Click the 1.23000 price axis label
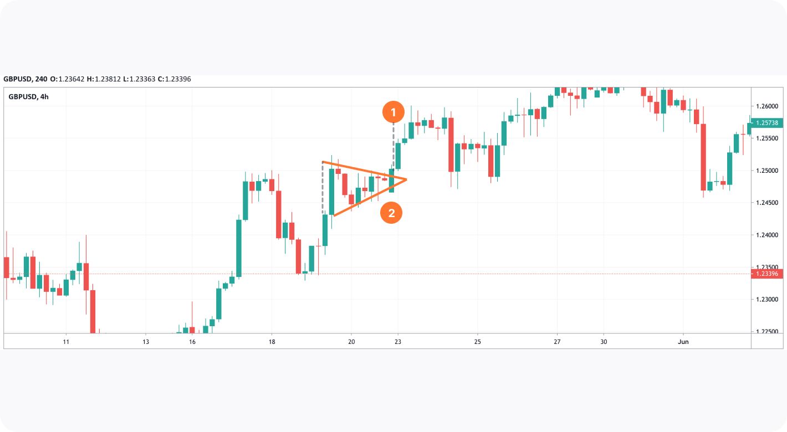The width and height of the screenshot is (787, 432). pyautogui.click(x=768, y=300)
